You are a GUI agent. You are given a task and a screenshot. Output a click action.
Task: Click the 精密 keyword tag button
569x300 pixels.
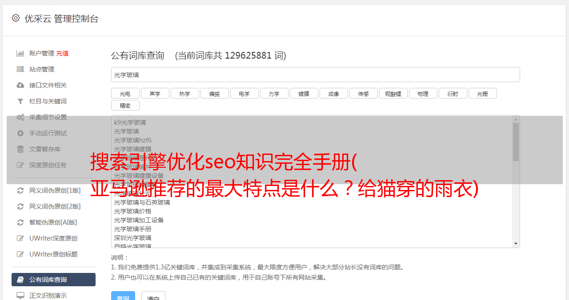pyautogui.click(x=125, y=105)
